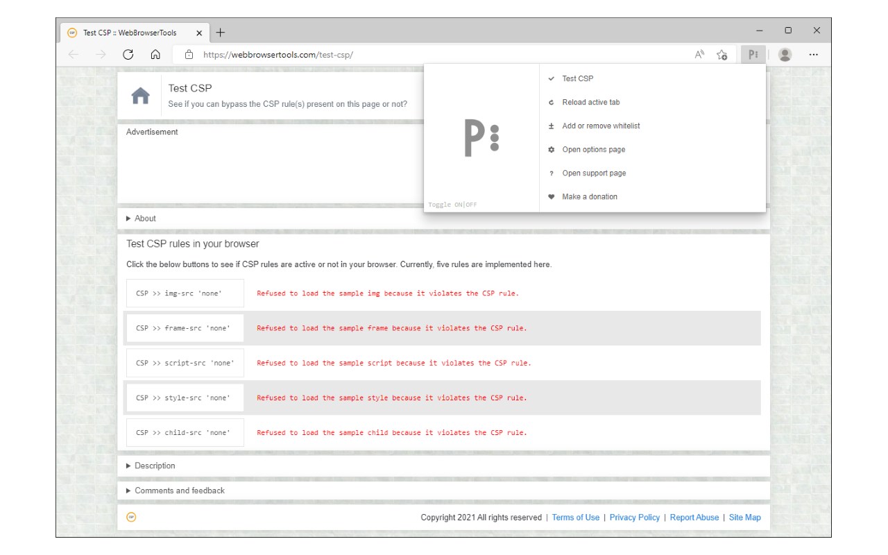Screen dimensions: 888x555
Task: Select Reload active tab in popup
Action: pos(590,102)
